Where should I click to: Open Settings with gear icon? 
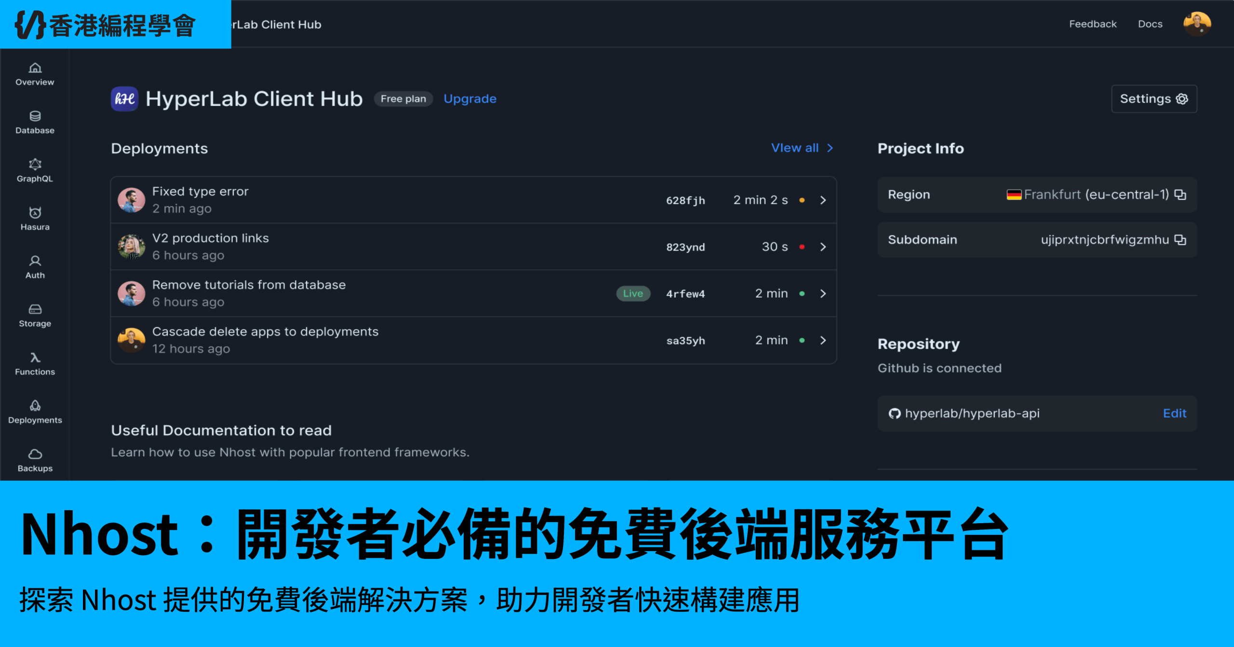[x=1154, y=99]
